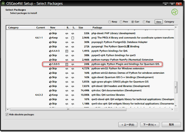Click vertical scrollbar thumb
185x132 pixels.
click(x=176, y=87)
